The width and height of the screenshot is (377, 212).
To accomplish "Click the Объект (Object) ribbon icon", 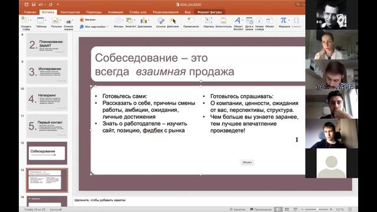I will 270,21.
